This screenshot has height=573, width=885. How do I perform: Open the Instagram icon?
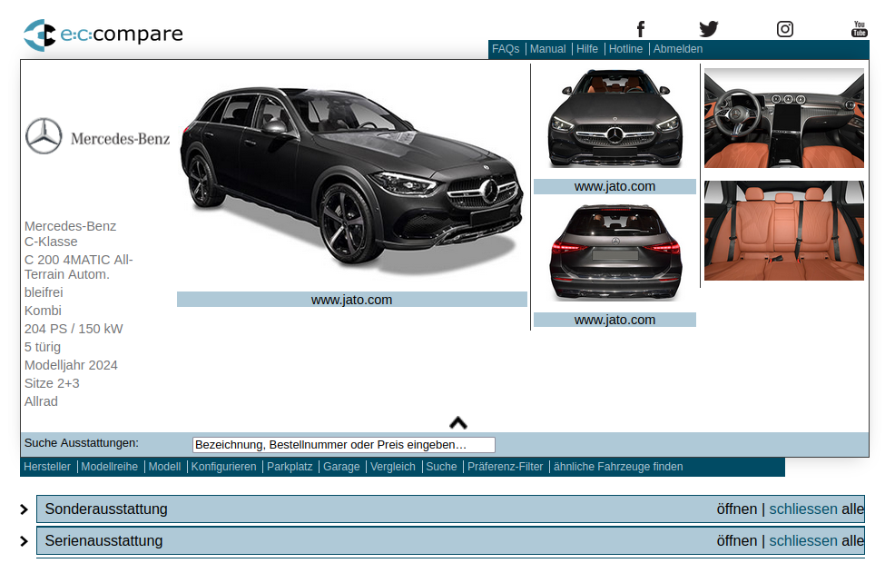[x=784, y=29]
